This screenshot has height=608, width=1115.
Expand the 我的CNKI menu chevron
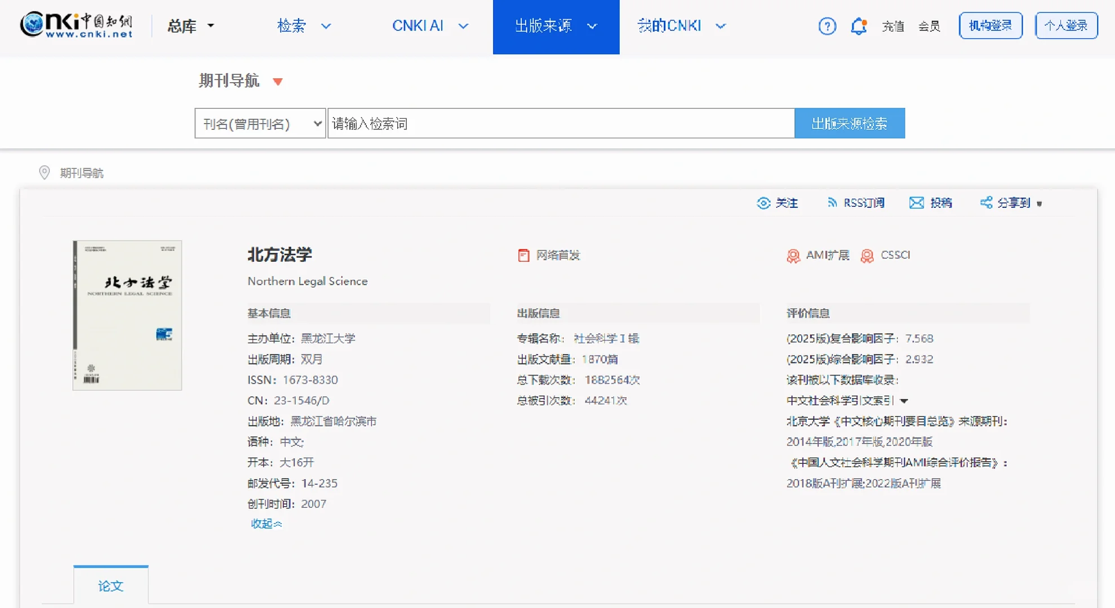[721, 26]
